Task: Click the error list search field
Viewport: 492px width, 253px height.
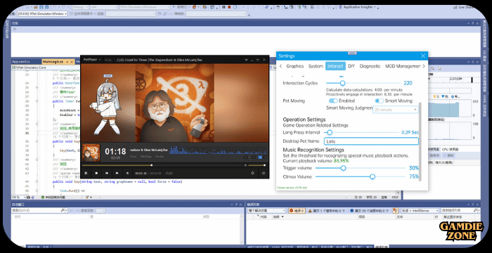Action: pos(460,211)
